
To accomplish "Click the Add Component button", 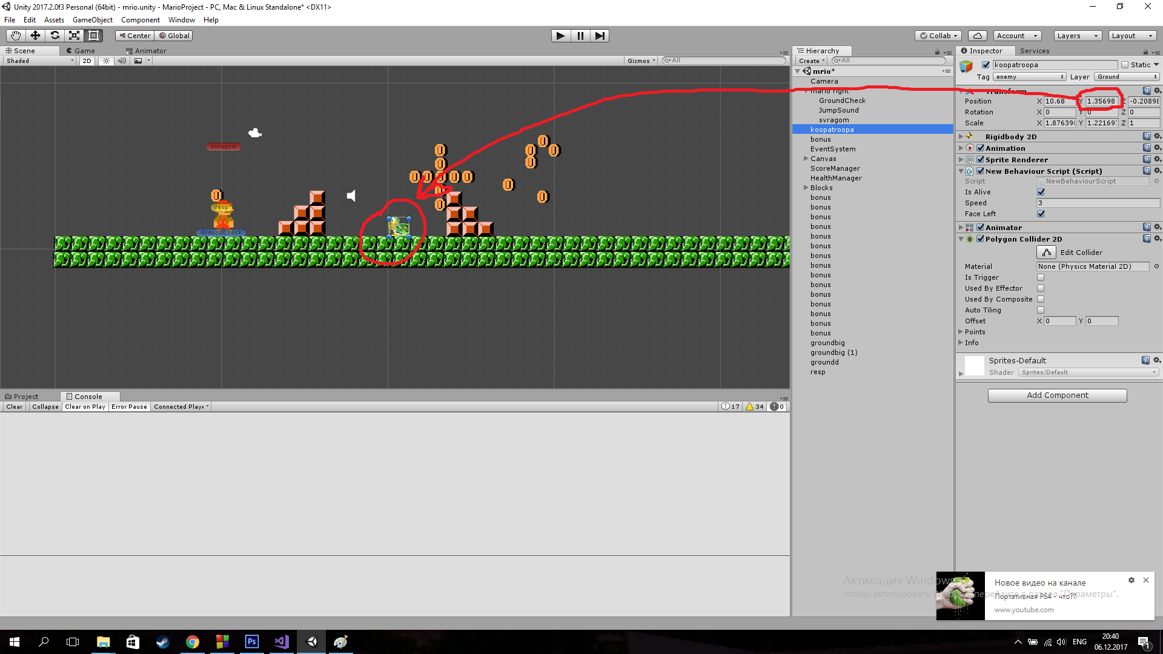I will pos(1057,395).
